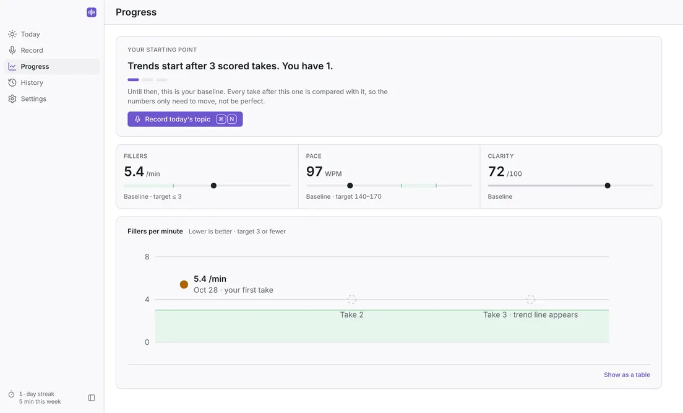Click the orange first-take data point
The image size is (683, 413).
pos(184,284)
